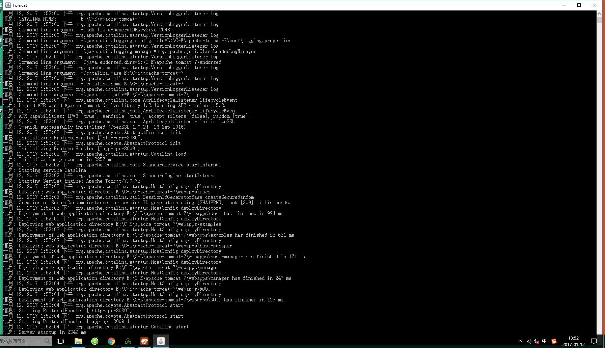The image size is (605, 348).
Task: Close the Tomcat console window
Action: 595,5
